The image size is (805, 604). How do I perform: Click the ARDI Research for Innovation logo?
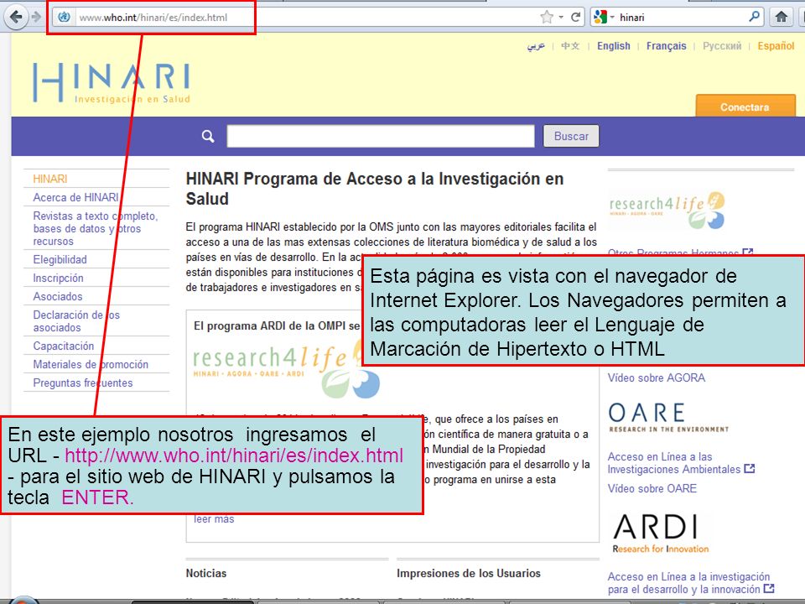click(x=660, y=534)
